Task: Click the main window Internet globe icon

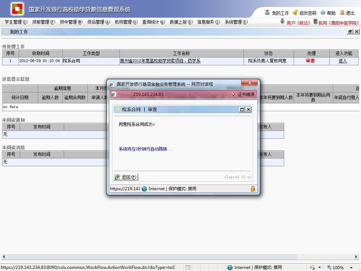Action: [230, 267]
